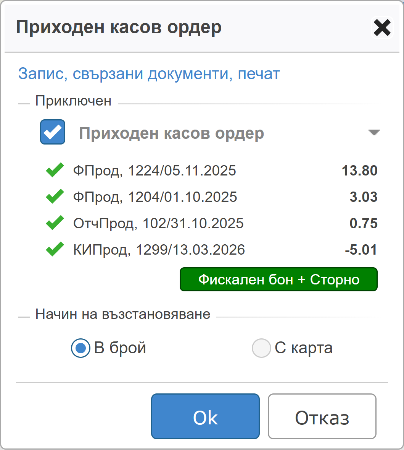Click the -5.01 amount value
Image resolution: width=404 pixels, height=450 pixels.
[361, 250]
